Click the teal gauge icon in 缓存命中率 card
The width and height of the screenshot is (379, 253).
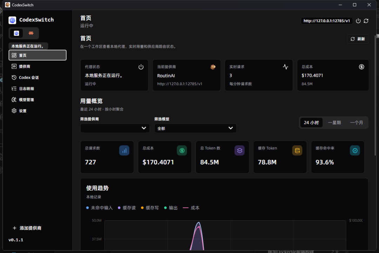click(355, 151)
